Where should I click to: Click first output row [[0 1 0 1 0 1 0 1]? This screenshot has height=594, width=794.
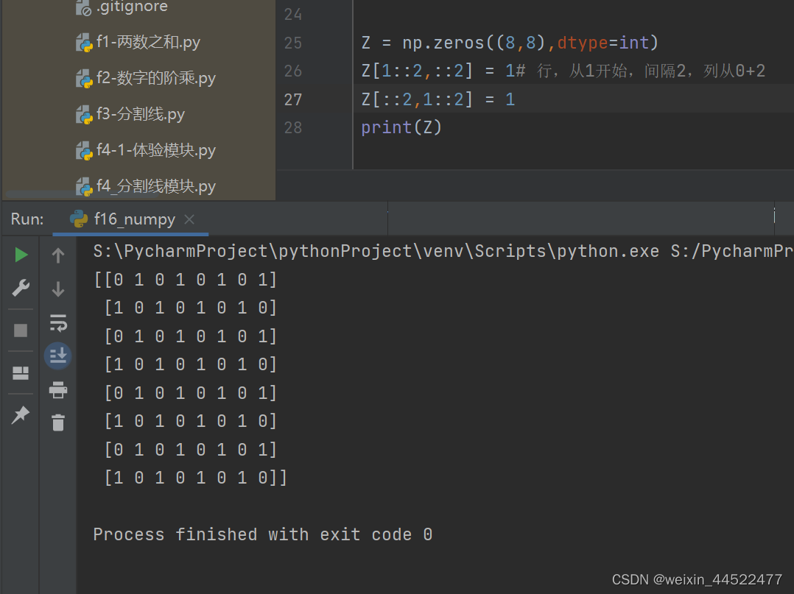[x=186, y=279]
